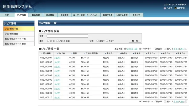The image size is (189, 106).
Task: Go to page 3 in top pagination
Action: click(x=176, y=49)
